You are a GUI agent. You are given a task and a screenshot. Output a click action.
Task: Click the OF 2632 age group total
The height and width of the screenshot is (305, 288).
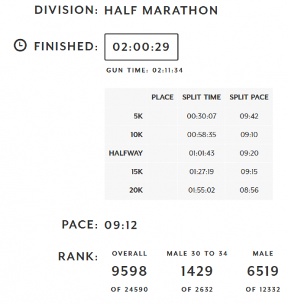[197, 289]
